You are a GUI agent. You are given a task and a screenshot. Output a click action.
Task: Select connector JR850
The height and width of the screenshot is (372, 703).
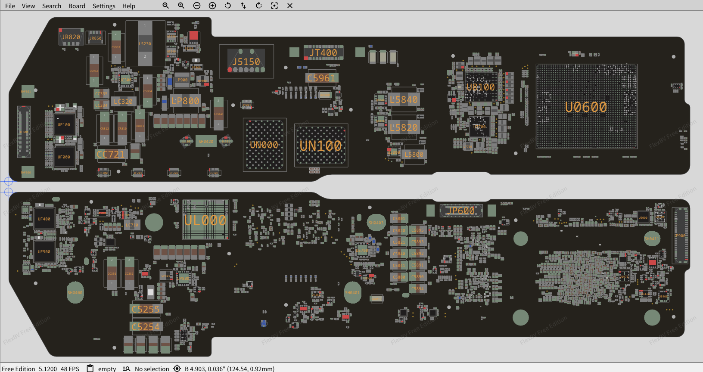pos(96,38)
